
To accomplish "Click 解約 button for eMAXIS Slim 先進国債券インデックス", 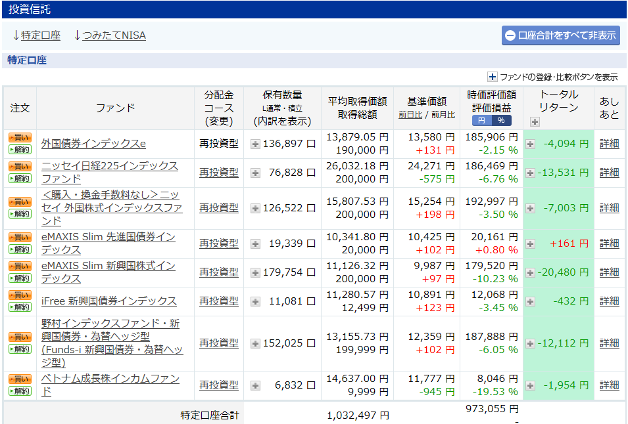I will point(20,249).
